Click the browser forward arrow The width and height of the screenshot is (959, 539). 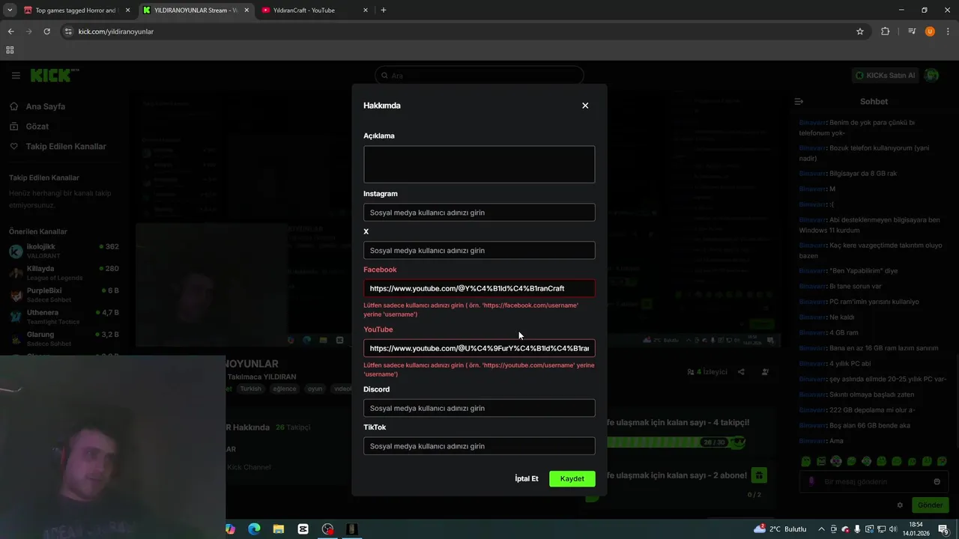tap(28, 31)
